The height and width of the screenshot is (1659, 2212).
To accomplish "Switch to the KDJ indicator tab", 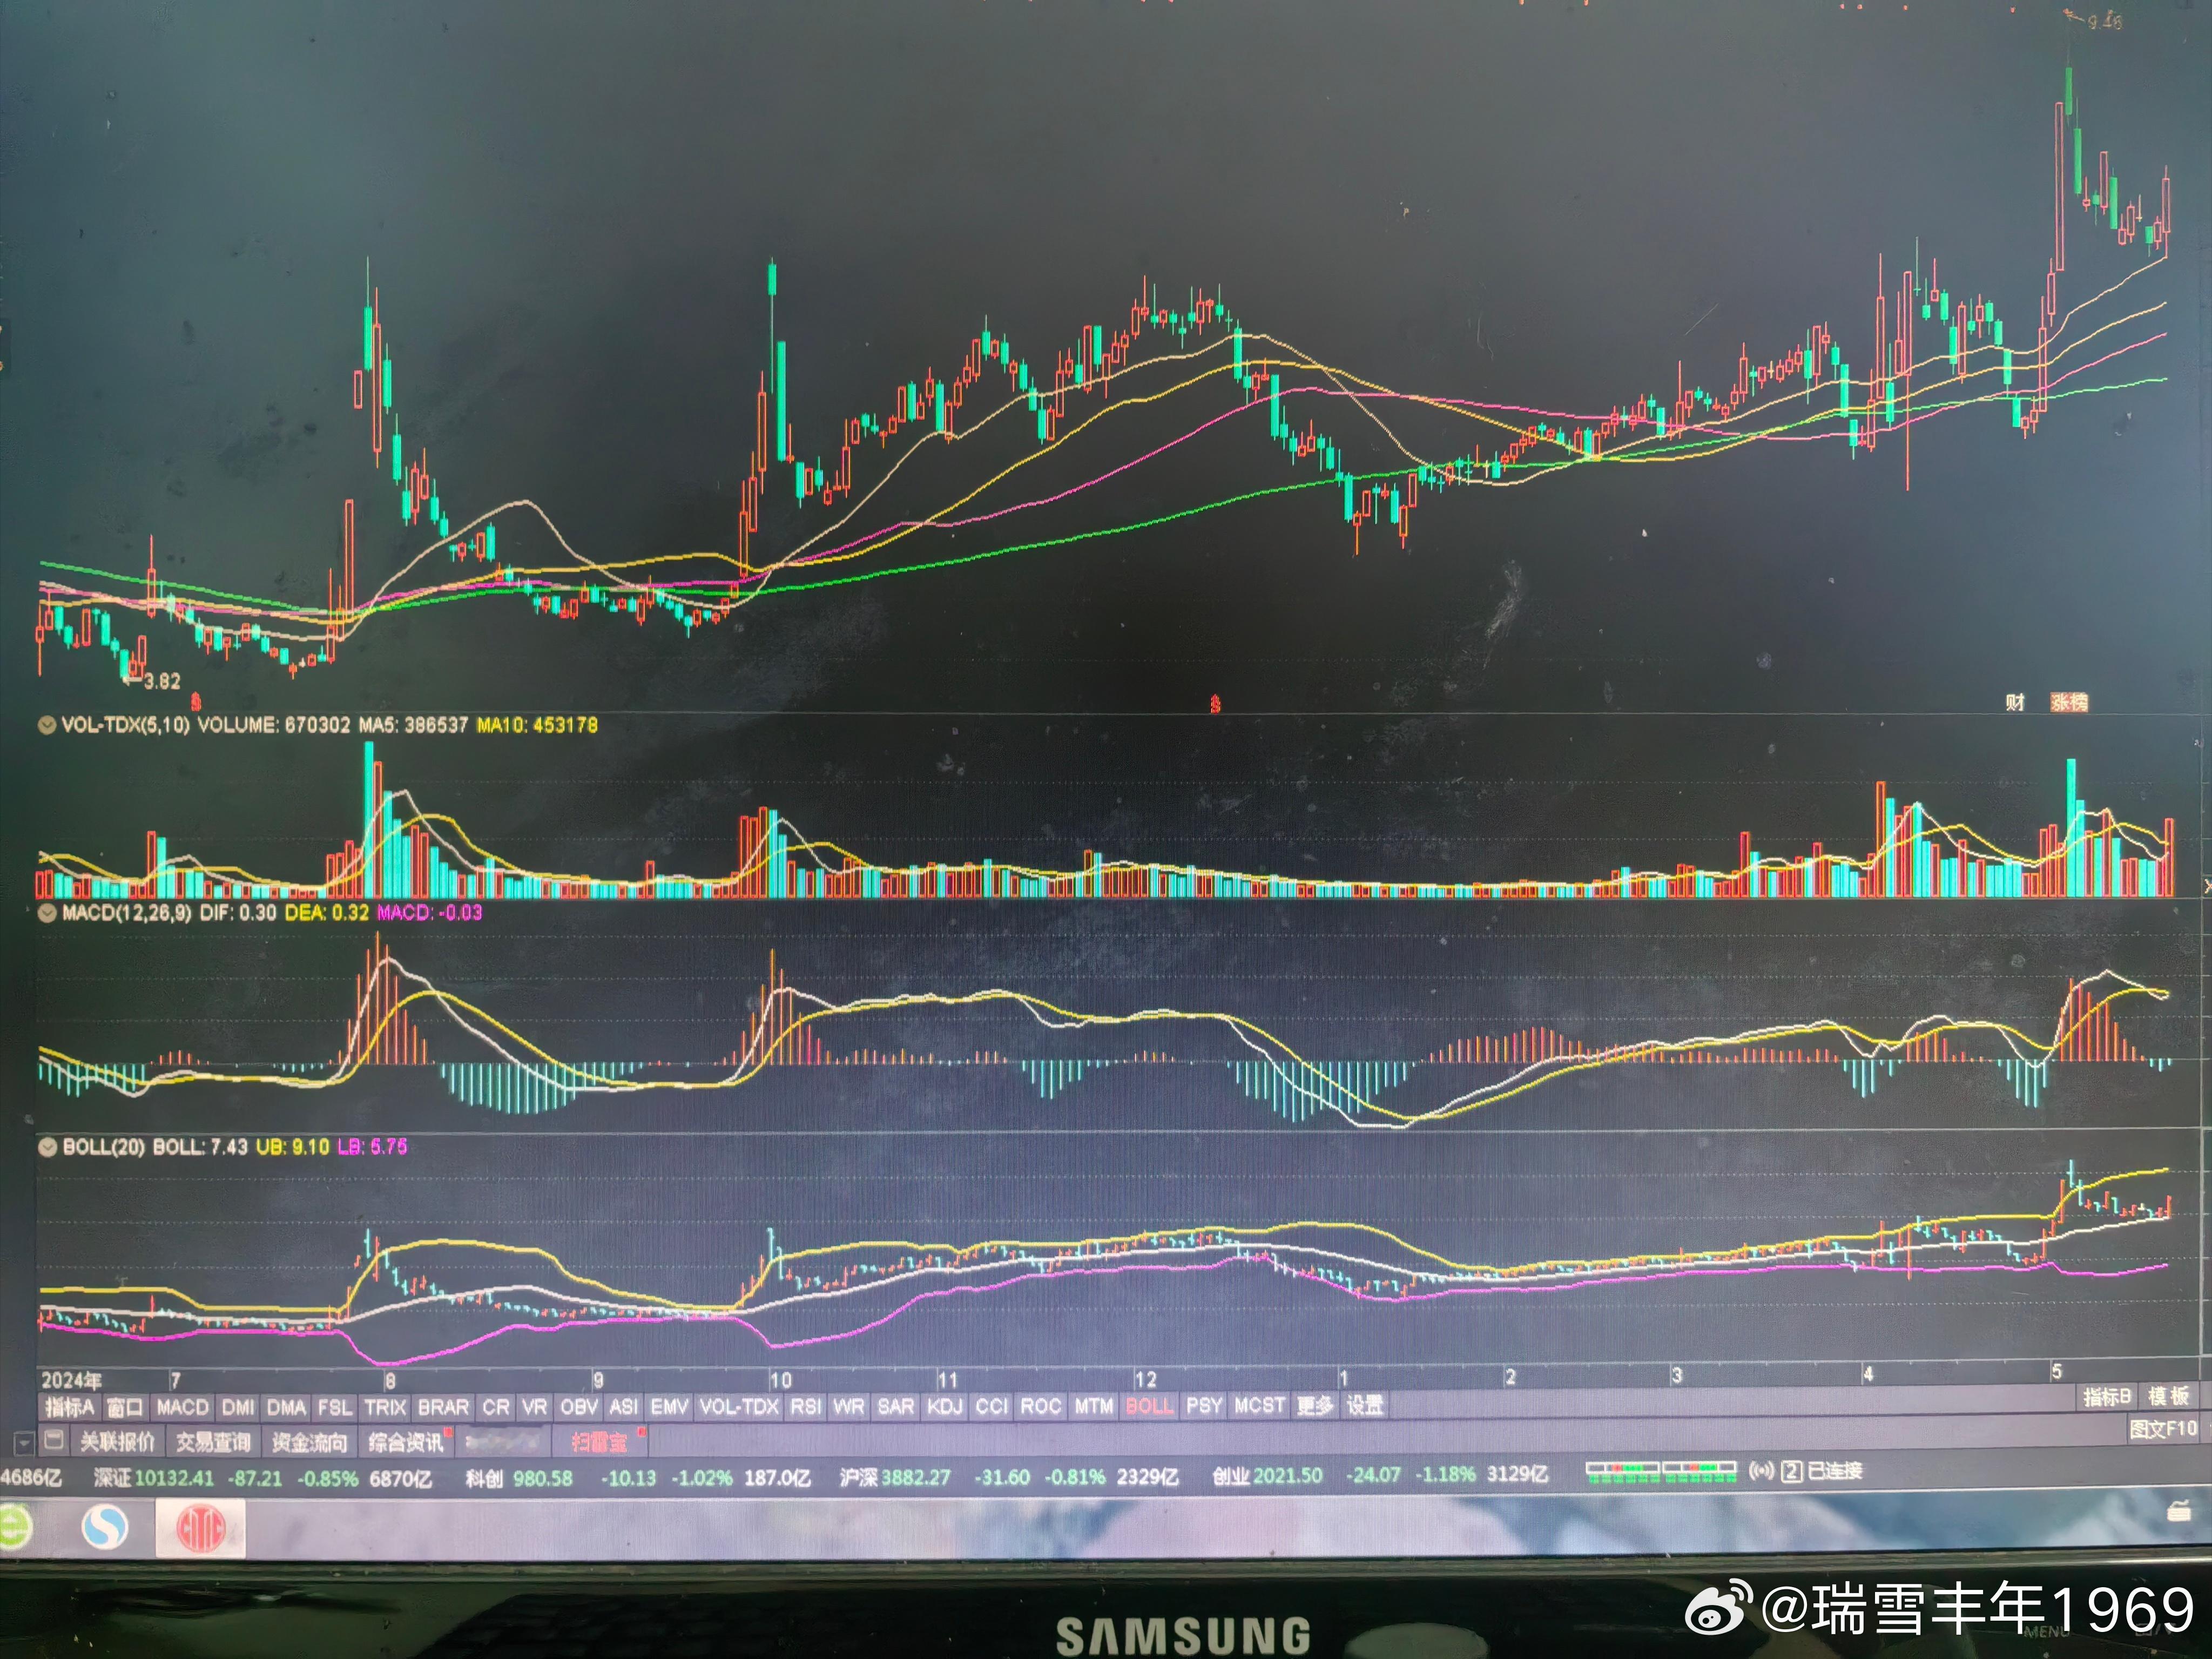I will (x=944, y=1407).
